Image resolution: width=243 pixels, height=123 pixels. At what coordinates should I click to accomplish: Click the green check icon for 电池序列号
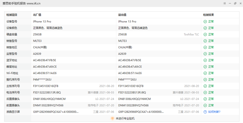(x=205, y=92)
